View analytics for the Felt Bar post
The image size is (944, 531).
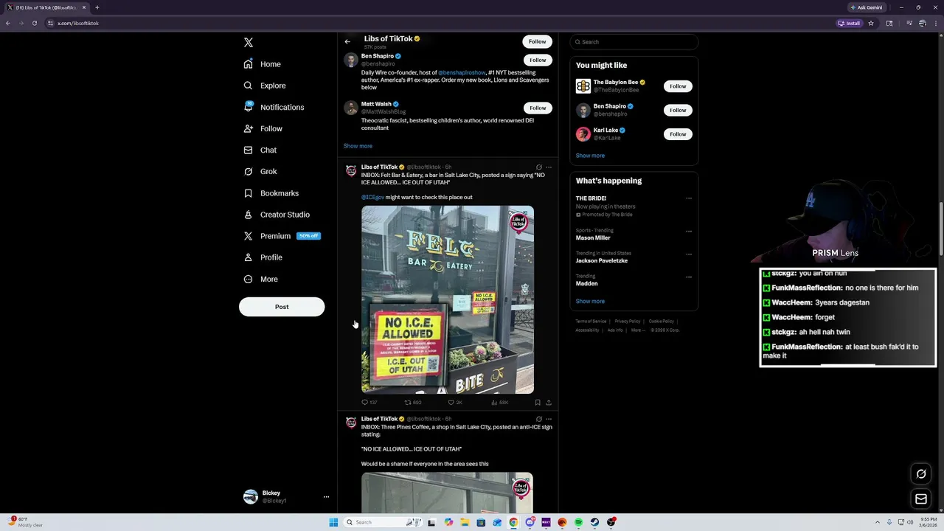(500, 403)
